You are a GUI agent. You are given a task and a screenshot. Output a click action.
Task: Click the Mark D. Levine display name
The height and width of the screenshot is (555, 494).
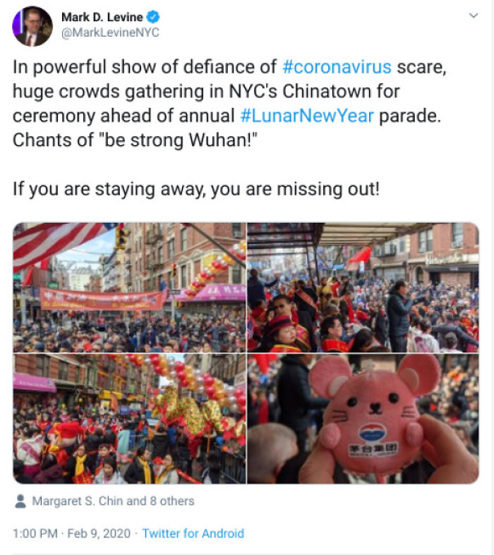pyautogui.click(x=102, y=17)
